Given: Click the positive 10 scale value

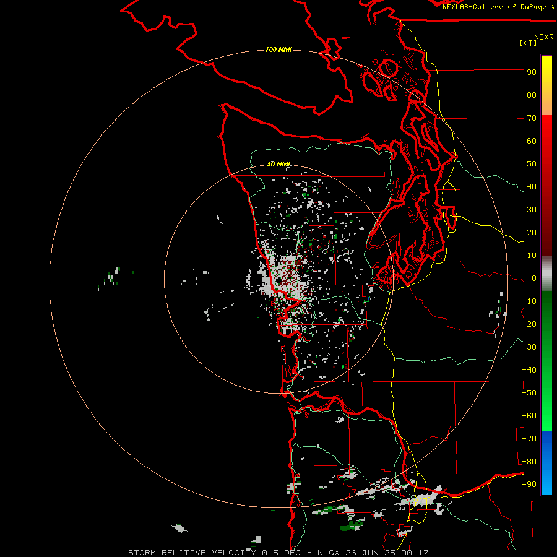Looking at the screenshot, I should 532,256.
